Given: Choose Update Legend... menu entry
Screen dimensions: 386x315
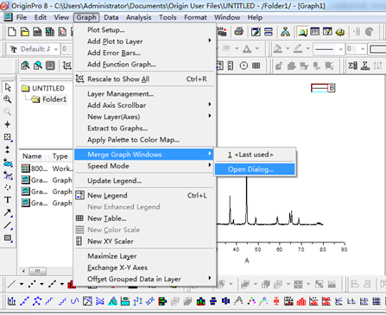Looking at the screenshot, I should point(144,180).
